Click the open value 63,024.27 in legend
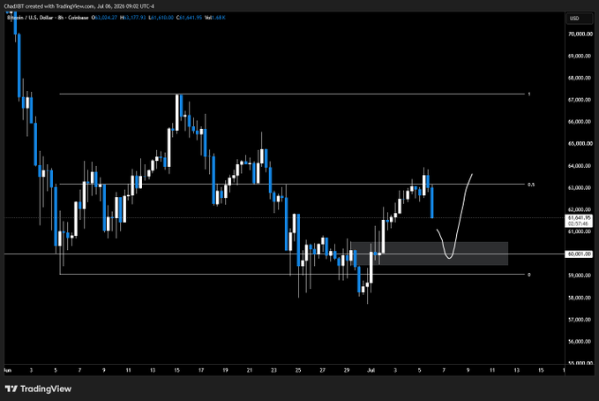Screen dimensions: 599x401 click(104, 18)
